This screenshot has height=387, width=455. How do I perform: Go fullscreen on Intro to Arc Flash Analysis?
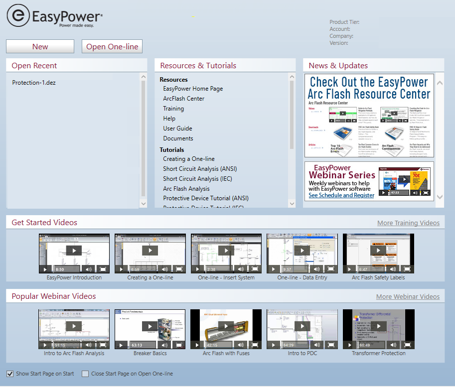(x=103, y=345)
